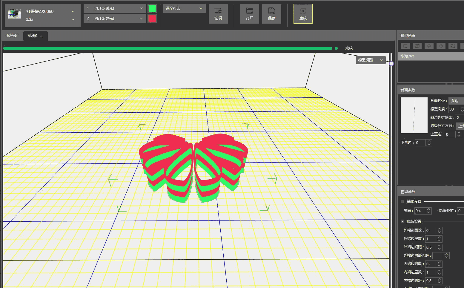Collapse the 底板设置 section
The height and width of the screenshot is (288, 464).
[402, 221]
